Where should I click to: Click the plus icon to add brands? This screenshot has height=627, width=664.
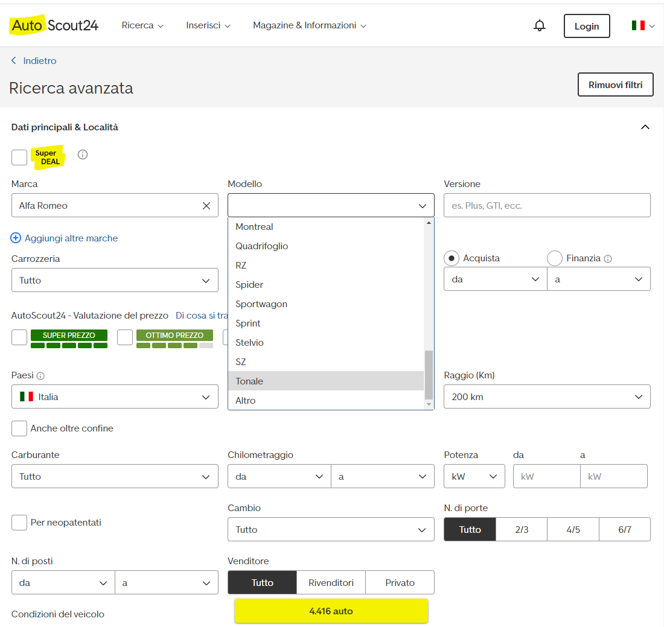16,238
